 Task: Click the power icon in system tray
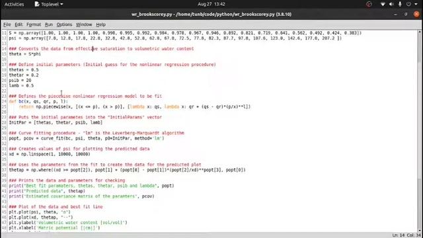[x=408, y=5]
